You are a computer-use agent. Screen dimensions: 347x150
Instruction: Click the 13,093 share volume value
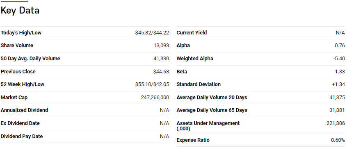click(161, 45)
